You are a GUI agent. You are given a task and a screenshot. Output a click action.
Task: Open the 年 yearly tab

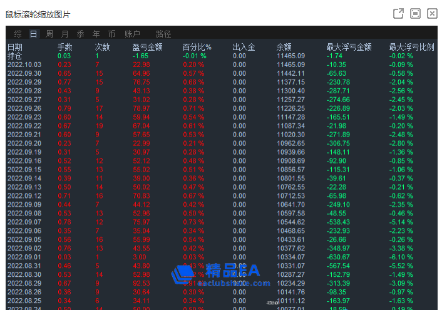tap(96, 34)
